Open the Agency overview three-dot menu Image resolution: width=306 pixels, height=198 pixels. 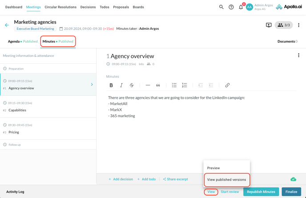298,56
